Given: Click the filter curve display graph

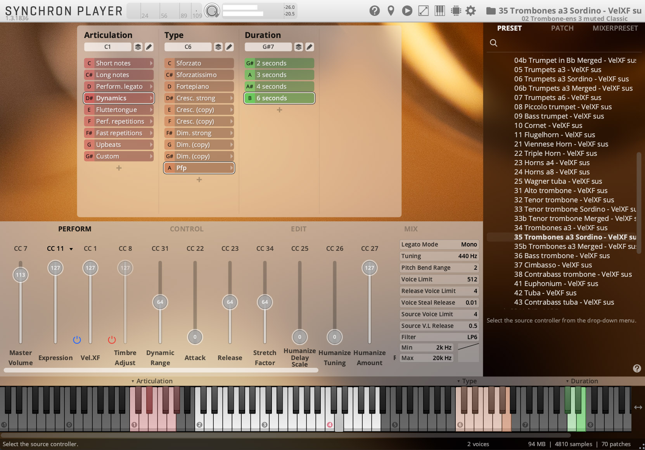Looking at the screenshot, I should pos(469,352).
